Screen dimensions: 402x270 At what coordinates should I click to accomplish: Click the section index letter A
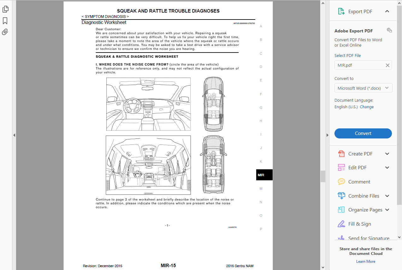click(x=261, y=26)
